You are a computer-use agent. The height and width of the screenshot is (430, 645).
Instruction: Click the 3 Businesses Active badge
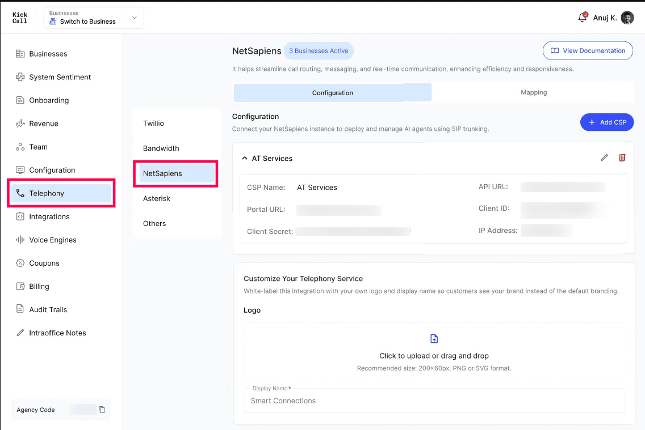click(319, 51)
